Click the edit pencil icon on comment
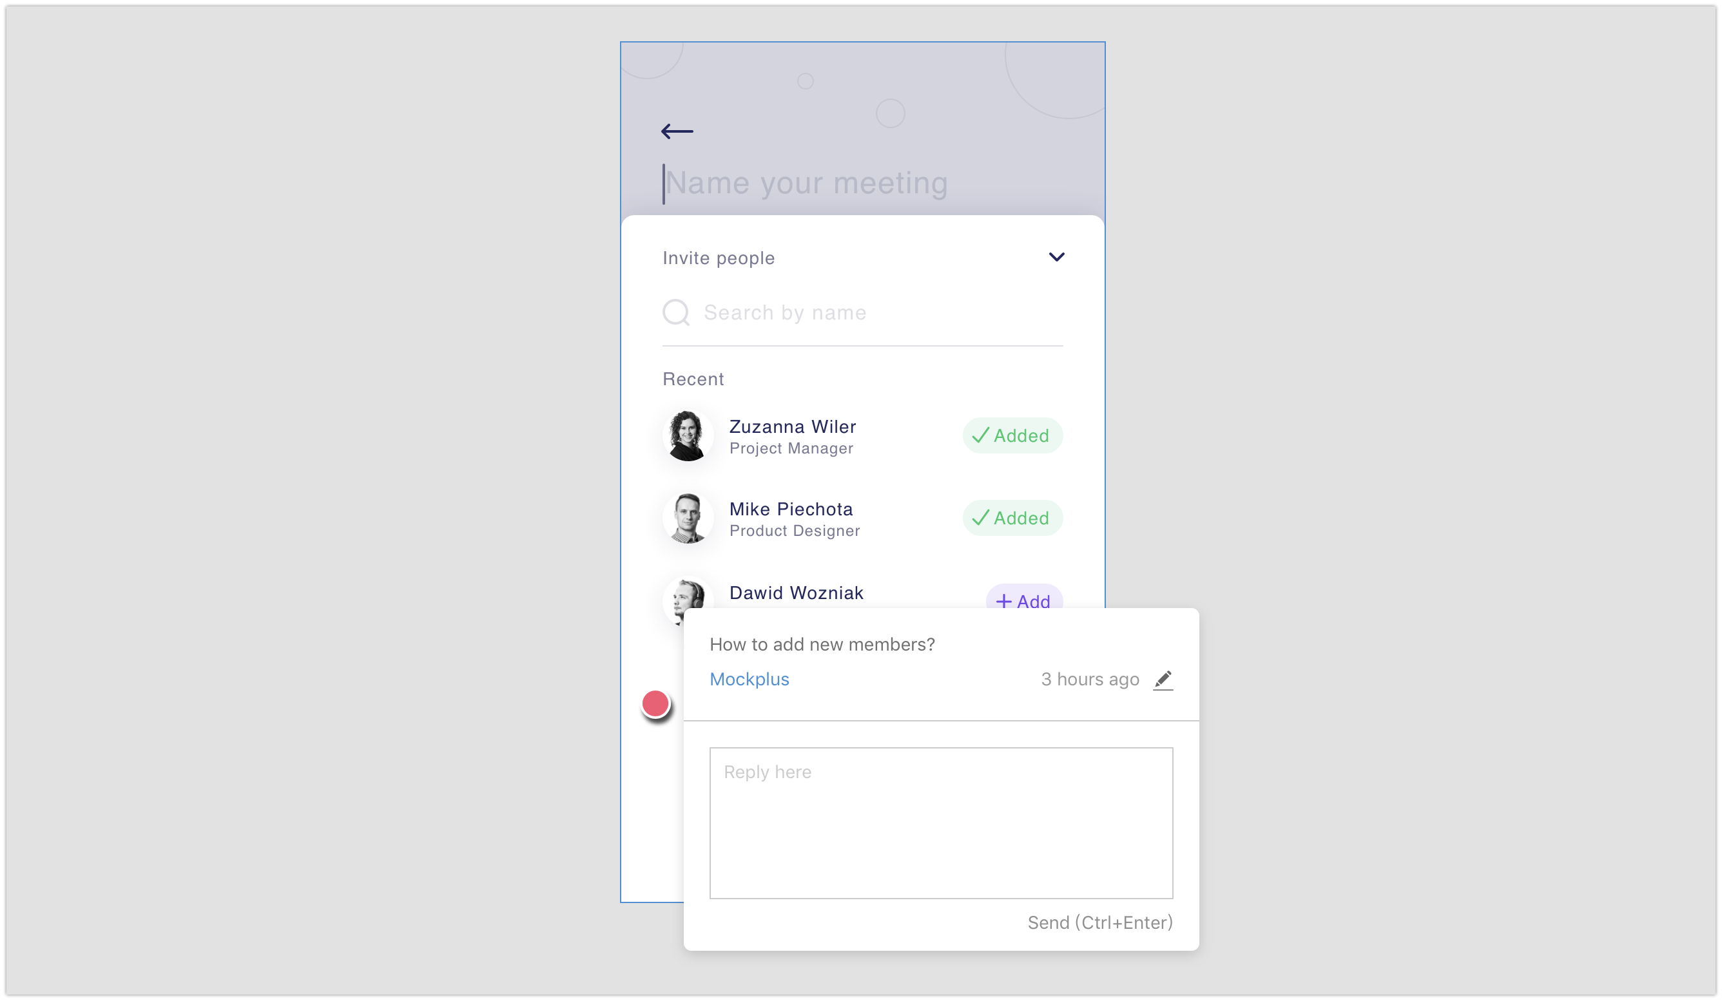 (1163, 679)
